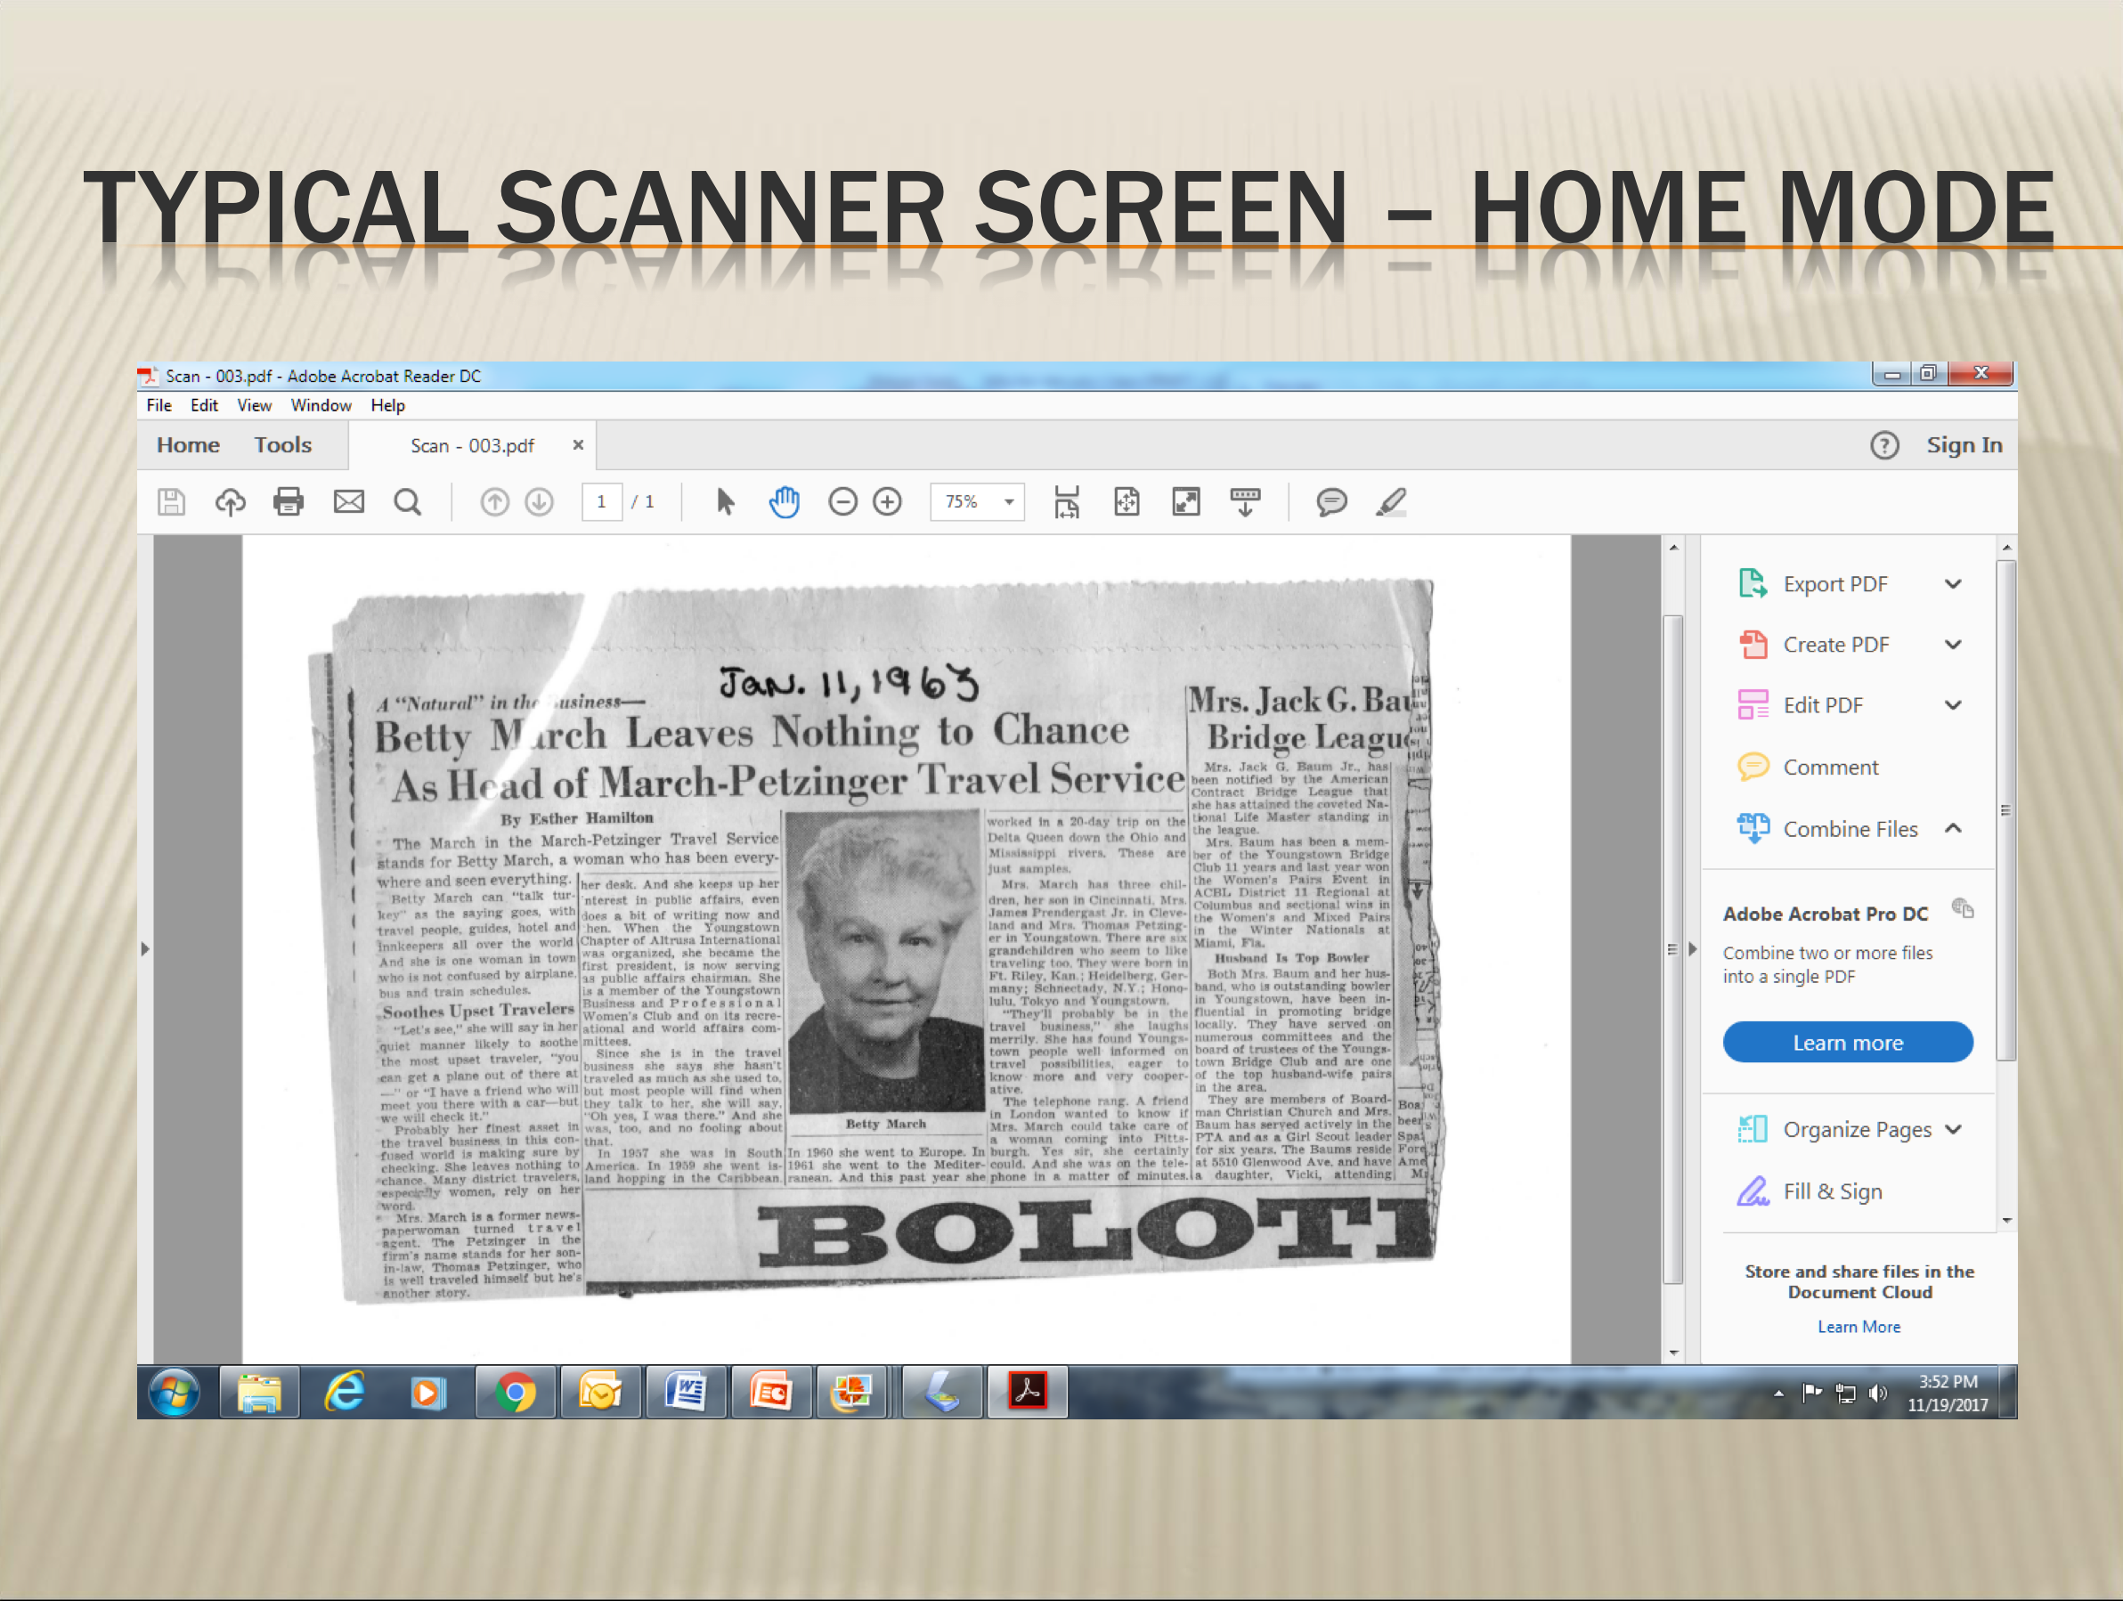The height and width of the screenshot is (1601, 2123).
Task: Open the Window menu
Action: coord(321,406)
